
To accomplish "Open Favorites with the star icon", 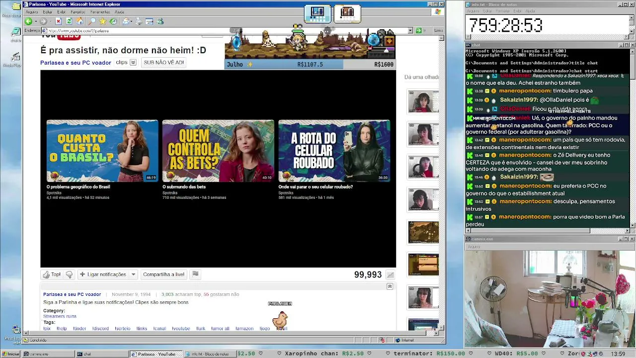I will coord(102,21).
